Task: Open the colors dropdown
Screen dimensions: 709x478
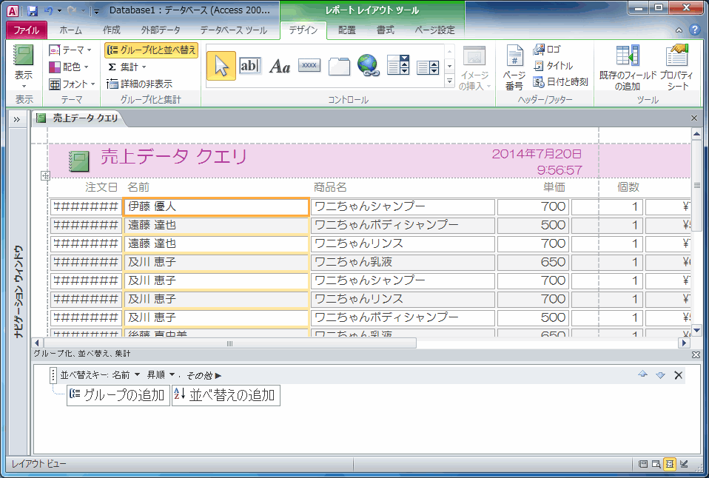Action: (69, 67)
